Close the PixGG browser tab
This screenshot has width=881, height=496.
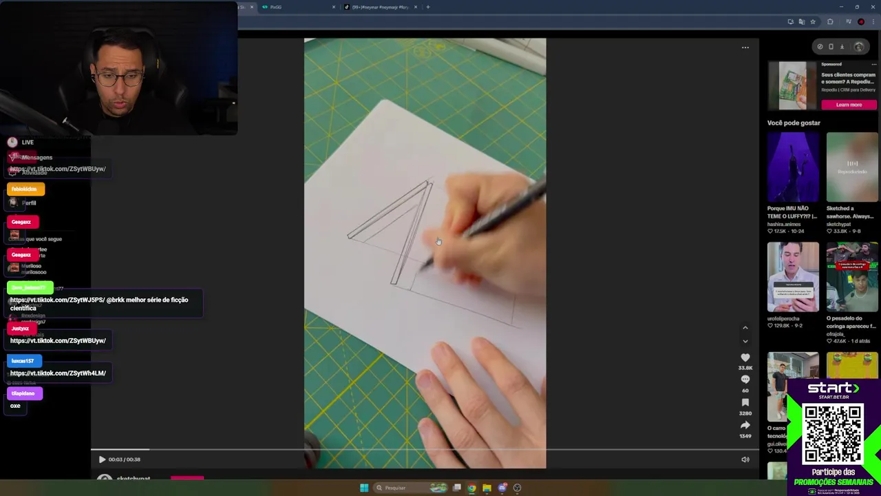(x=334, y=7)
